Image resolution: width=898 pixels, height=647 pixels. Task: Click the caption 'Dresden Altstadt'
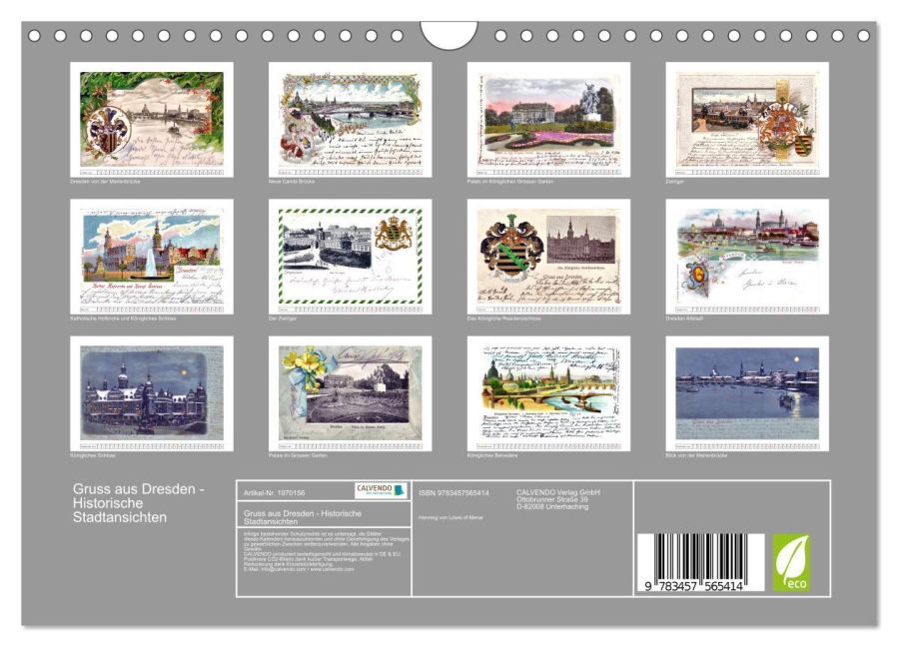pos(684,319)
